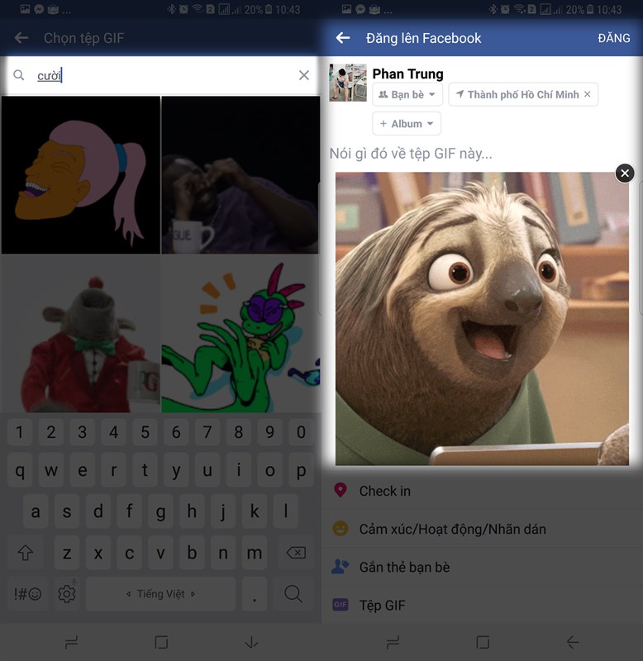Image resolution: width=643 pixels, height=661 pixels.
Task: Tap the right recent-apps navigation button
Action: pos(393,643)
